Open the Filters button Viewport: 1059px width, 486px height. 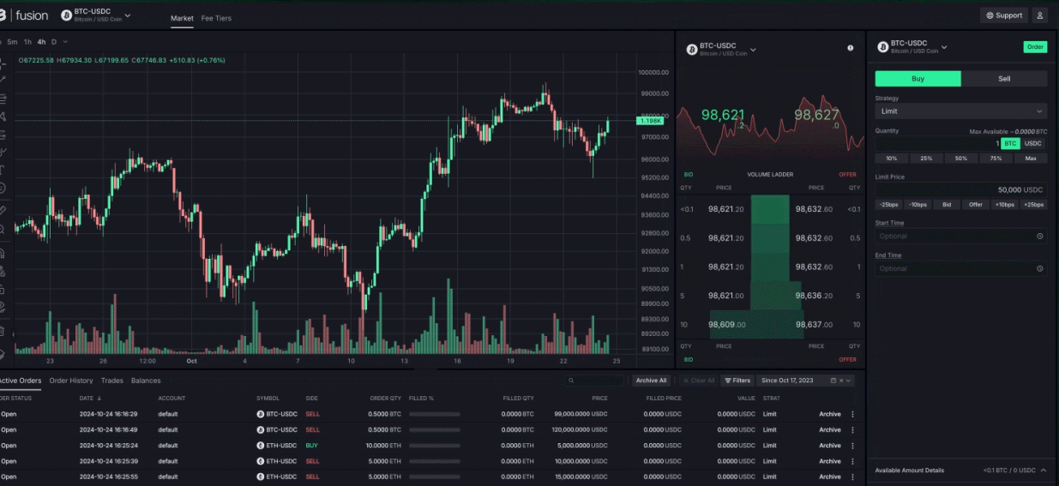737,381
